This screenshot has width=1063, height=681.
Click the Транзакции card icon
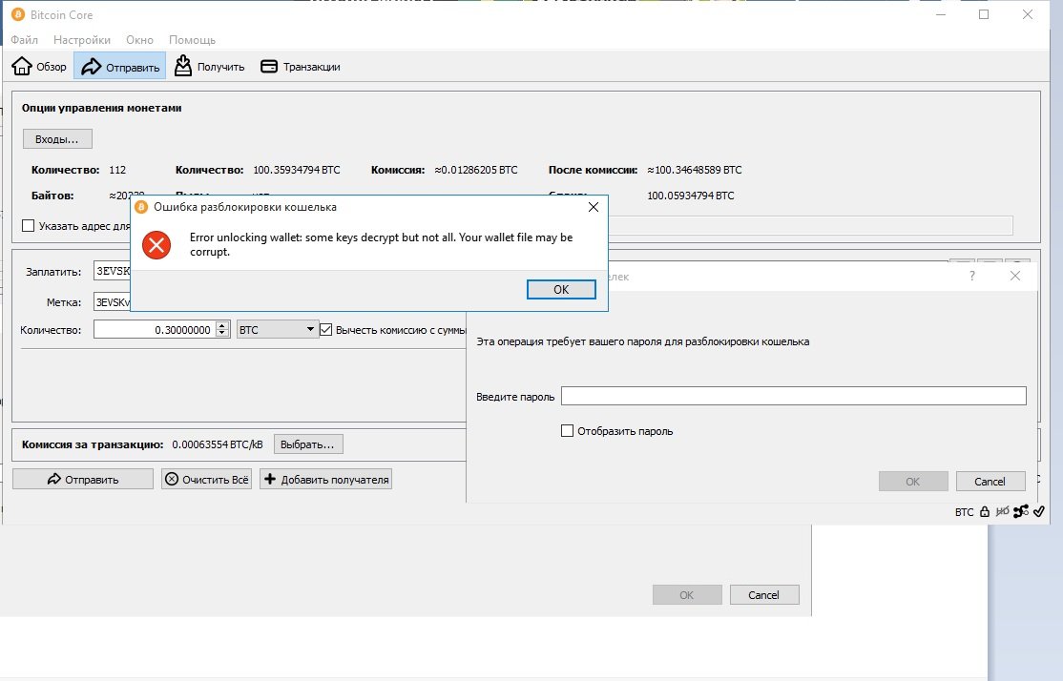click(x=269, y=67)
